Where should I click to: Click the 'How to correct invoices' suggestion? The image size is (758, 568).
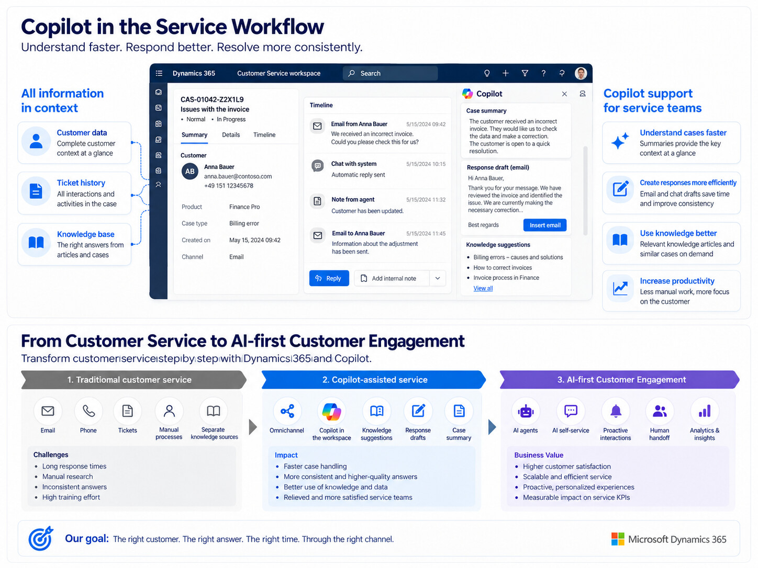click(x=503, y=268)
